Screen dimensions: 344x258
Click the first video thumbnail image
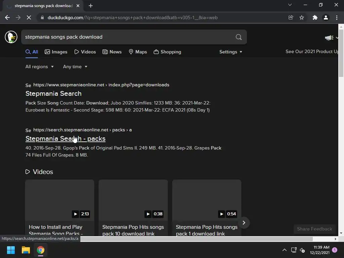pyautogui.click(x=60, y=200)
